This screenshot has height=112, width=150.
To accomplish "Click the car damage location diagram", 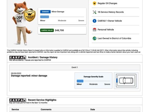I will (x=126, y=80).
